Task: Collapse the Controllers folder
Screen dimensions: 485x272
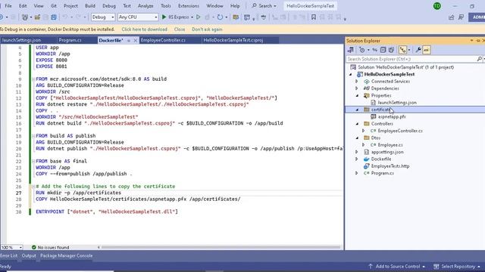Action: coord(357,124)
